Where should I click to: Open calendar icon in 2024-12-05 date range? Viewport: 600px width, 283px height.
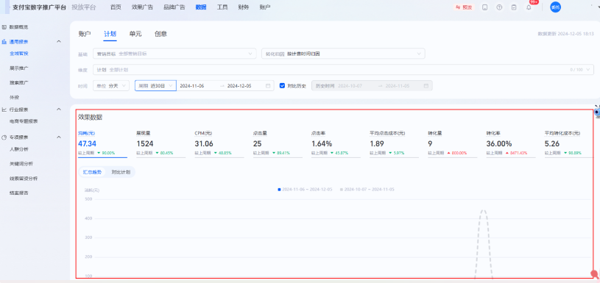point(268,86)
